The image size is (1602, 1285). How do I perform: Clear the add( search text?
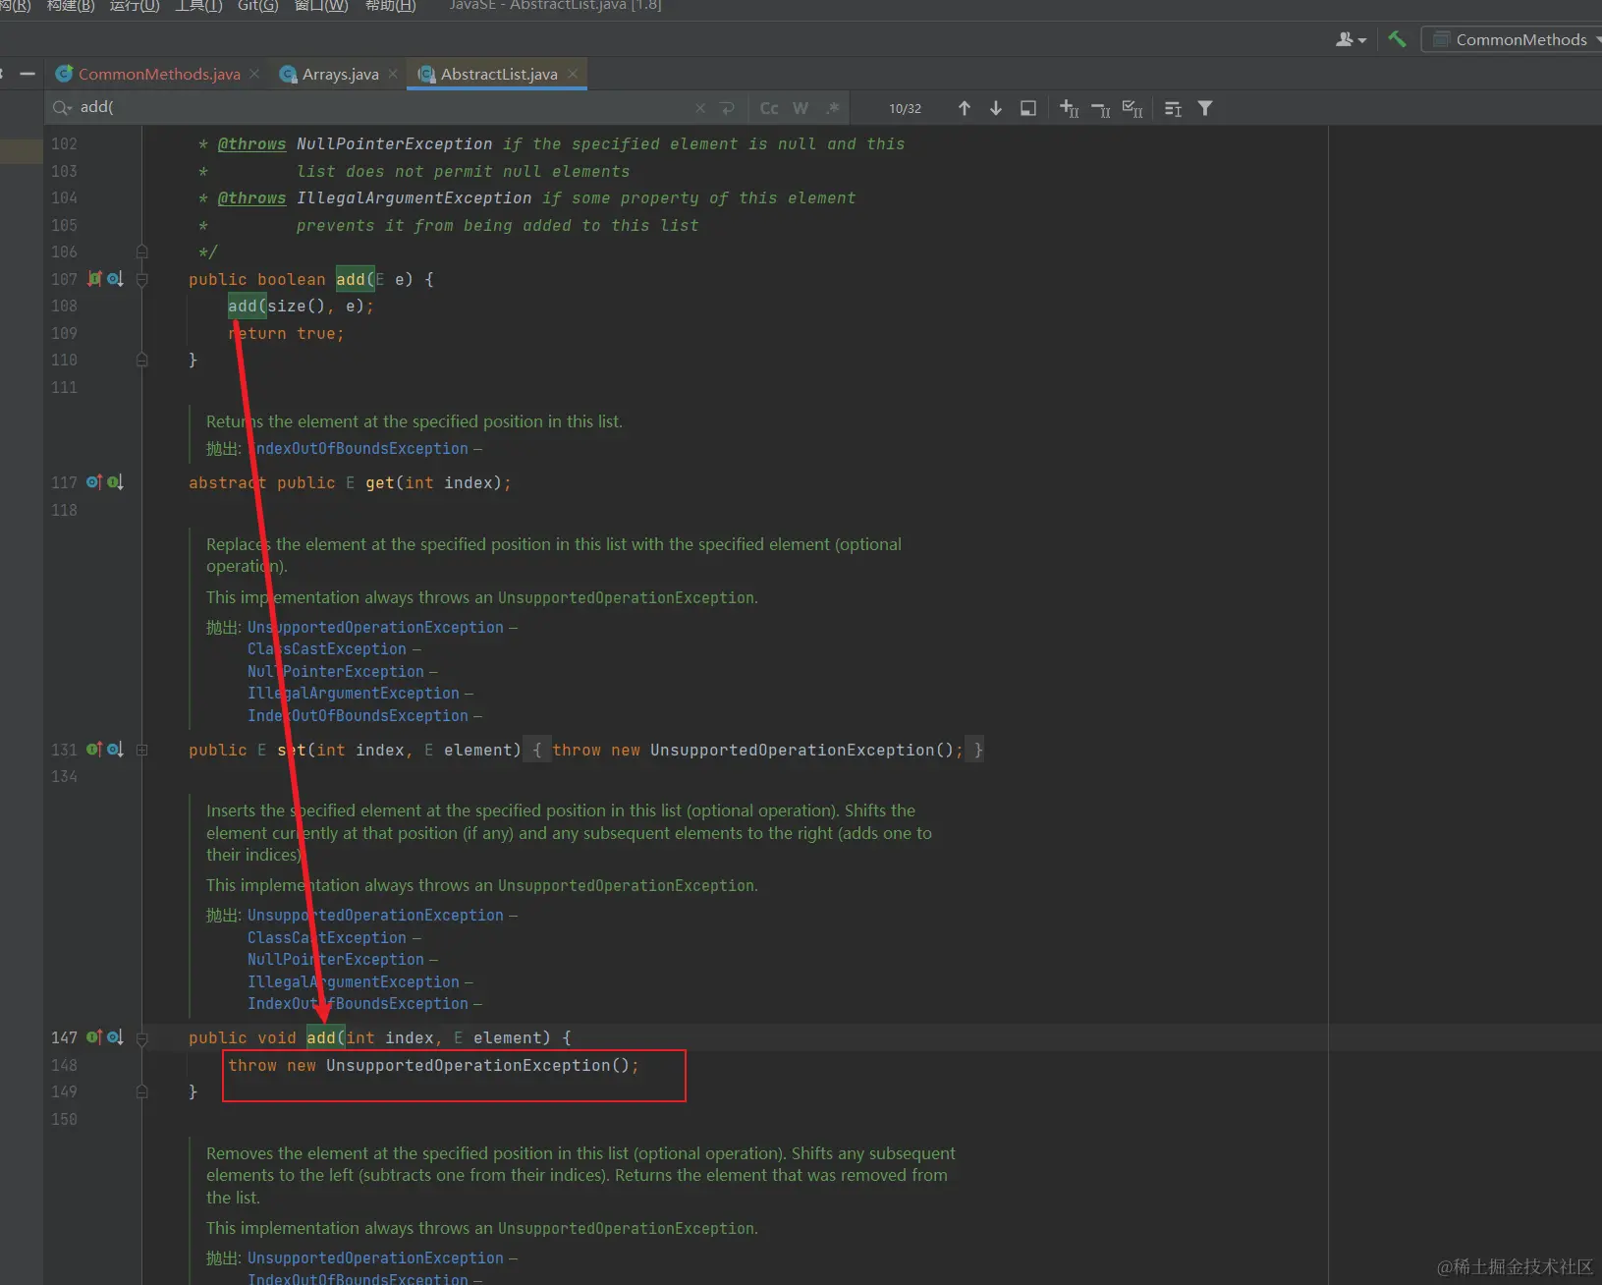click(x=700, y=108)
